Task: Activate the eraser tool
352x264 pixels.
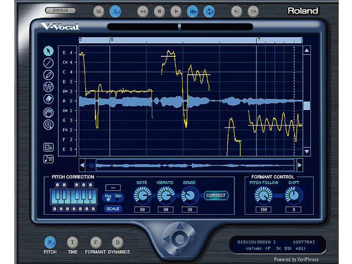Action: click(49, 98)
